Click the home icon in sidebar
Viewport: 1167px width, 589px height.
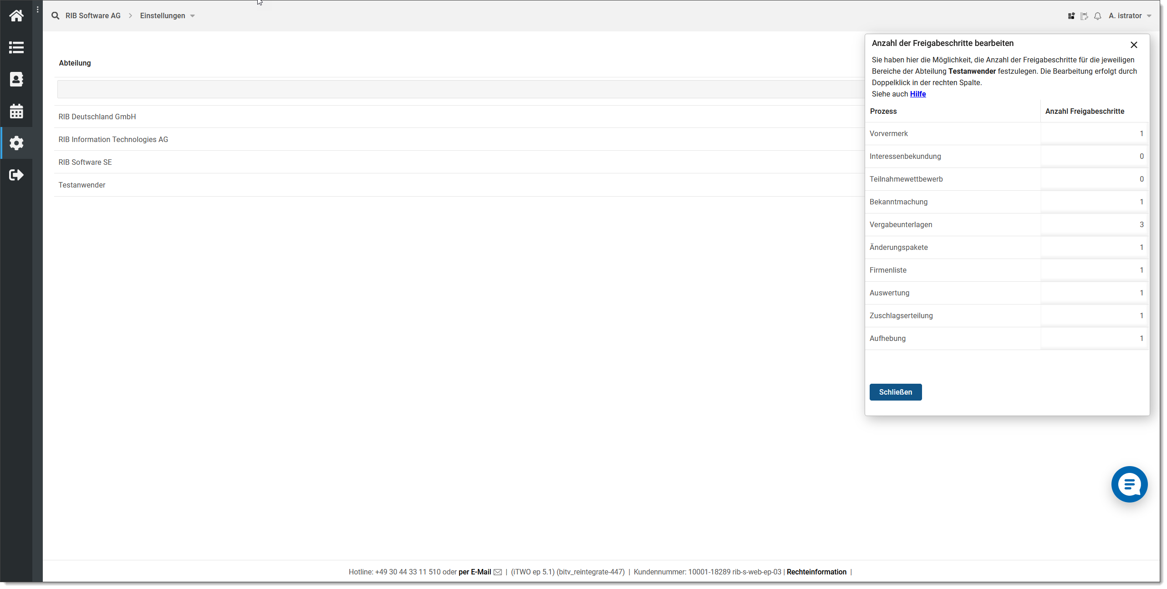16,16
